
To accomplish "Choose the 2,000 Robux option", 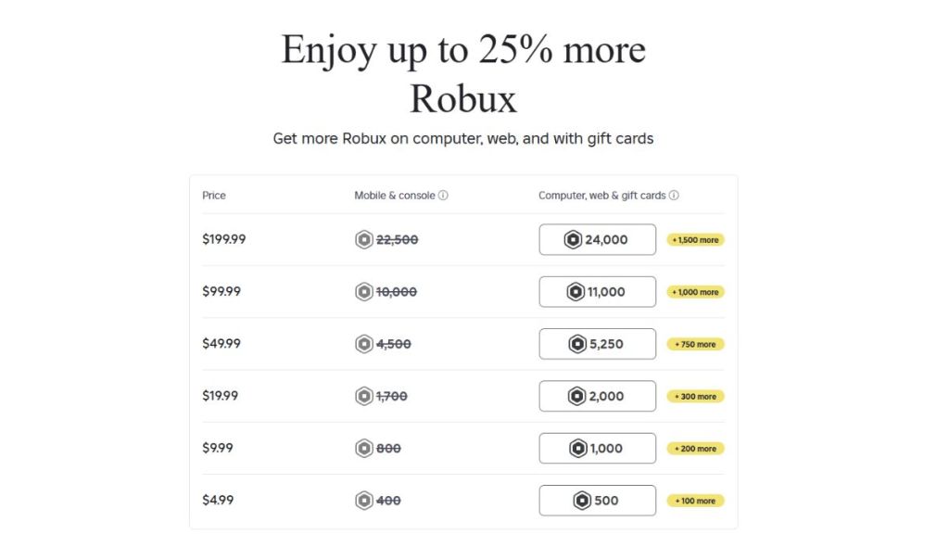I will click(x=597, y=396).
